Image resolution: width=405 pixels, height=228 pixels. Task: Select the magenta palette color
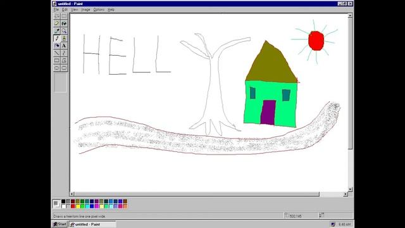pyautogui.click(x=97, y=206)
